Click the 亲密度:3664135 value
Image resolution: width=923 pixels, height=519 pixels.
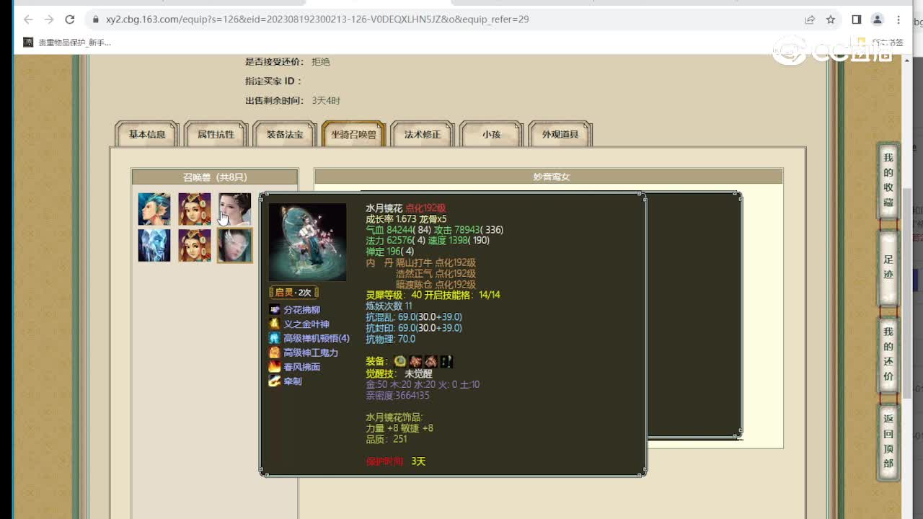click(x=397, y=395)
